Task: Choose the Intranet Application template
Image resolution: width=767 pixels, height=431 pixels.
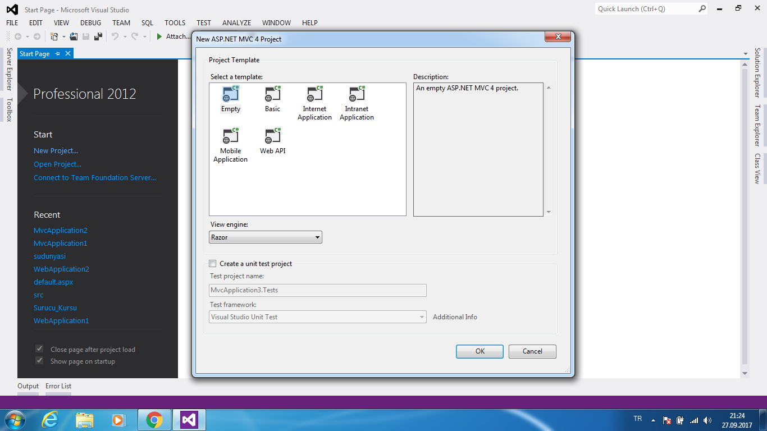Action: pyautogui.click(x=357, y=103)
